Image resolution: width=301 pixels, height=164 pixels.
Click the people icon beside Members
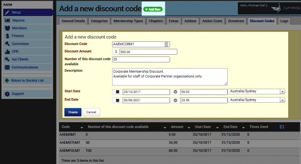point(7,28)
